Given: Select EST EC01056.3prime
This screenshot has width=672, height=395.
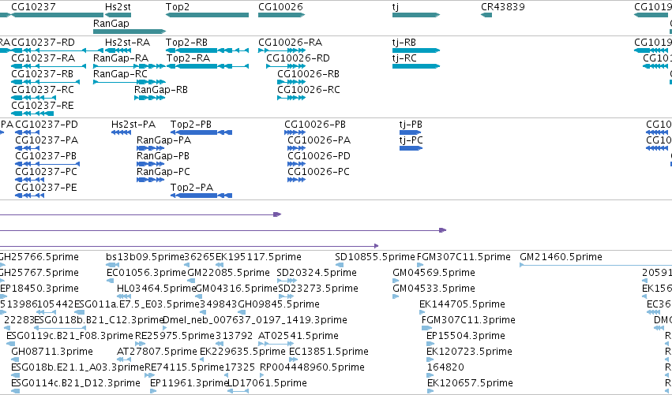Looking at the screenshot, I should coord(146,273).
